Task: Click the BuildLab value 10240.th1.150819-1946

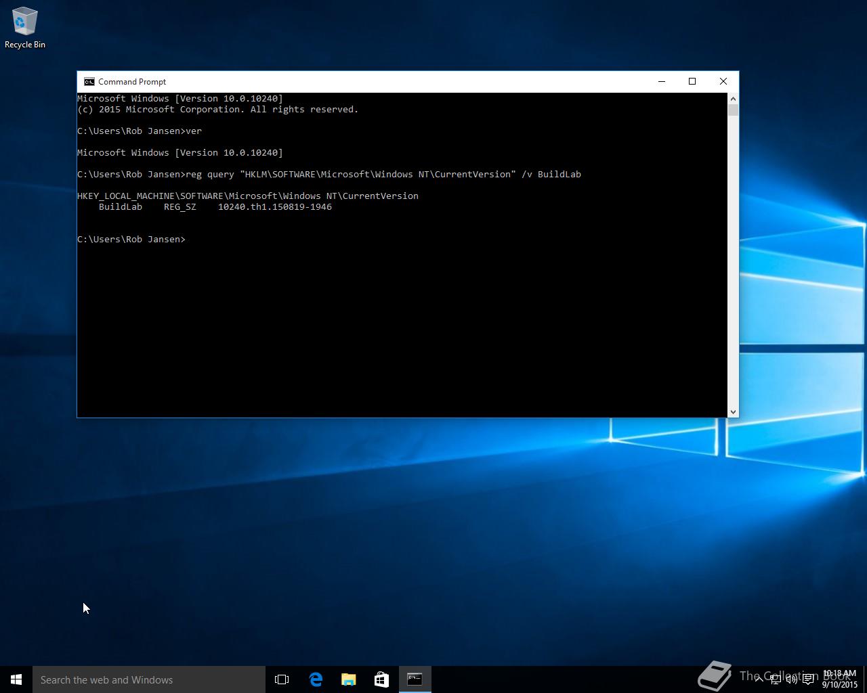Action: click(275, 207)
